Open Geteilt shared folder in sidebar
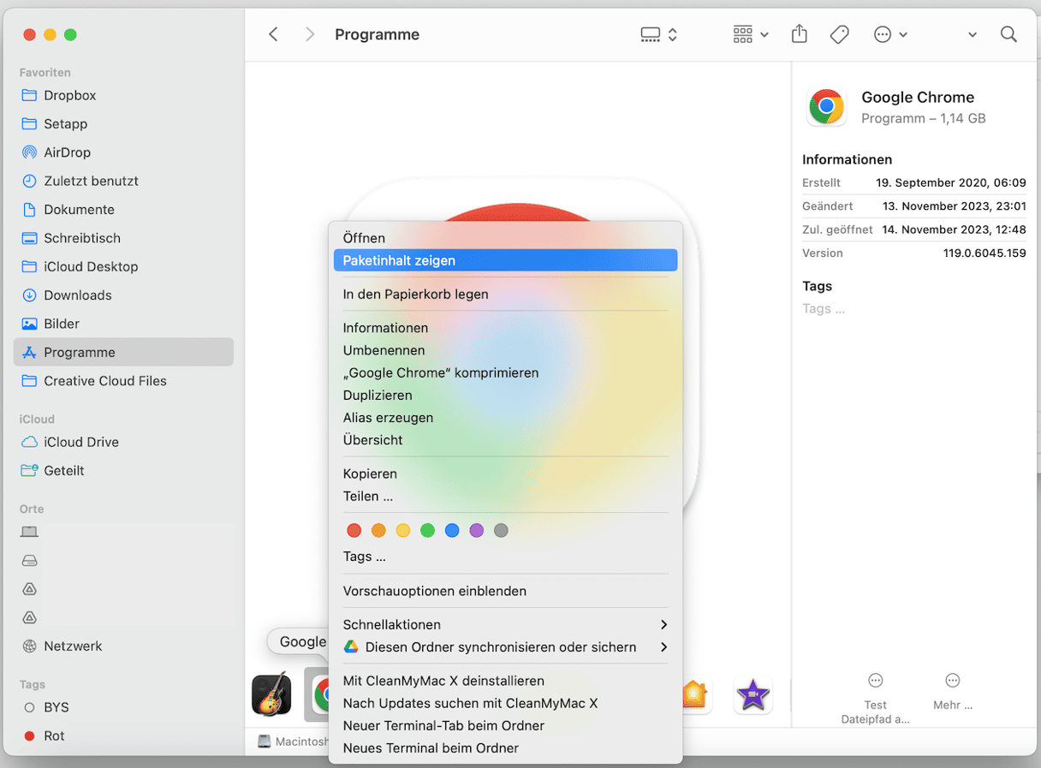The width and height of the screenshot is (1041, 768). point(123,471)
